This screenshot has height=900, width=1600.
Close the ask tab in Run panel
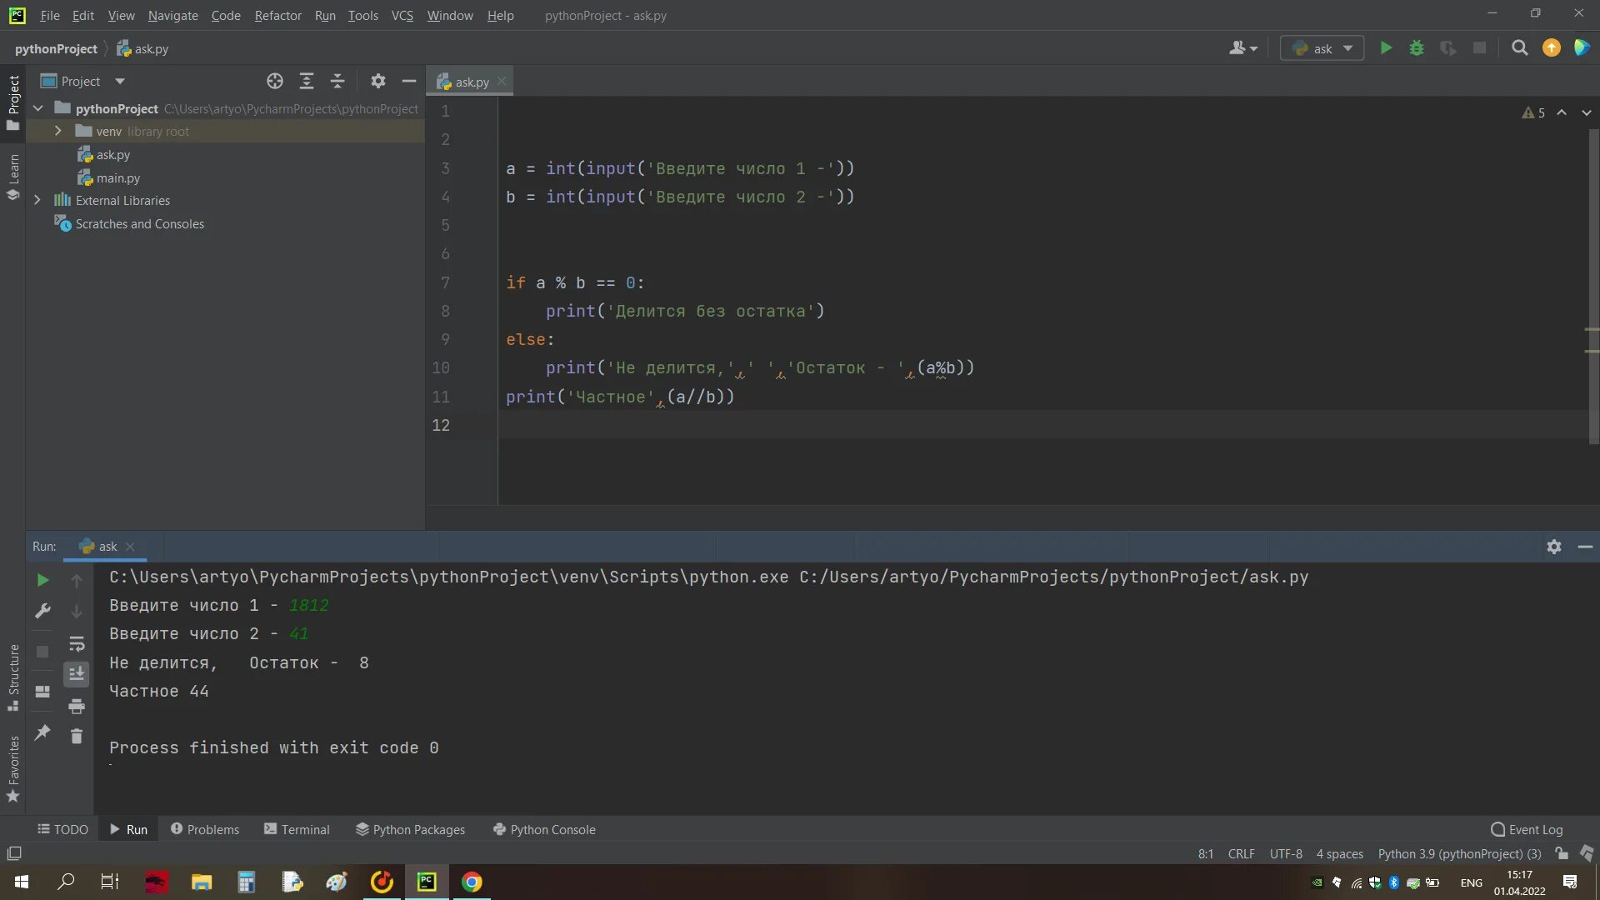[x=130, y=547]
